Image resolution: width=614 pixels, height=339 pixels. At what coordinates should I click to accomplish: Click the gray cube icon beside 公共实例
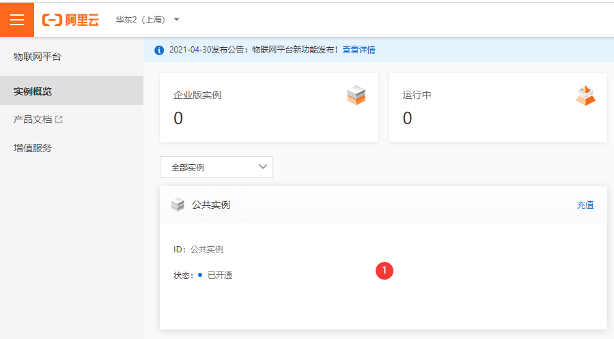(x=178, y=205)
